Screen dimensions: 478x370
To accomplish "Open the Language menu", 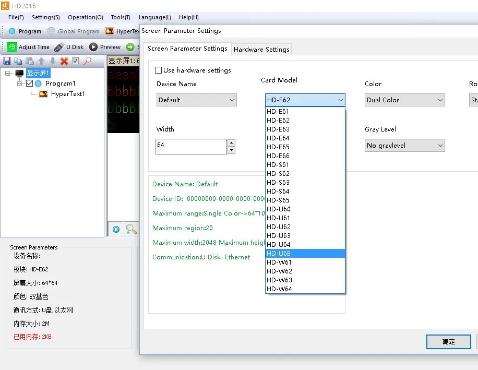I will coord(154,17).
